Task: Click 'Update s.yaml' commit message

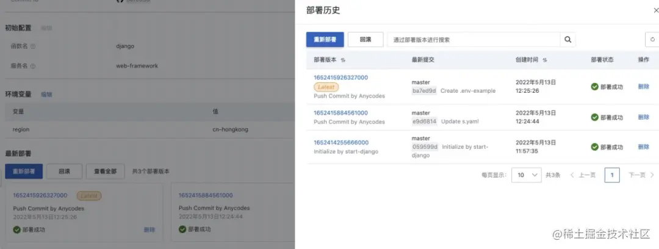Action: (x=460, y=121)
